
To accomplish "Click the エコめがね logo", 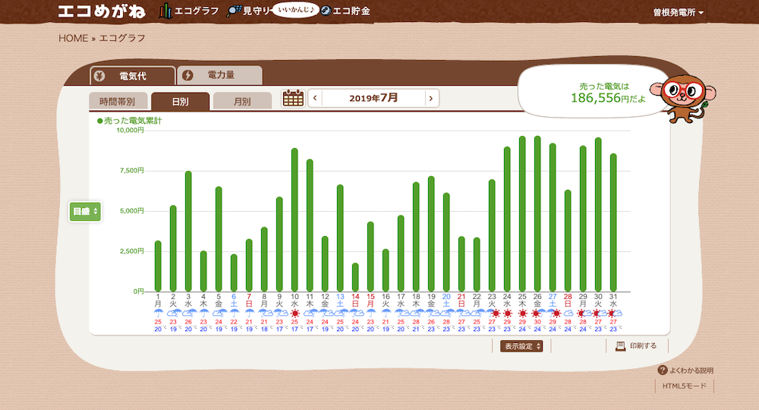I will point(102,11).
